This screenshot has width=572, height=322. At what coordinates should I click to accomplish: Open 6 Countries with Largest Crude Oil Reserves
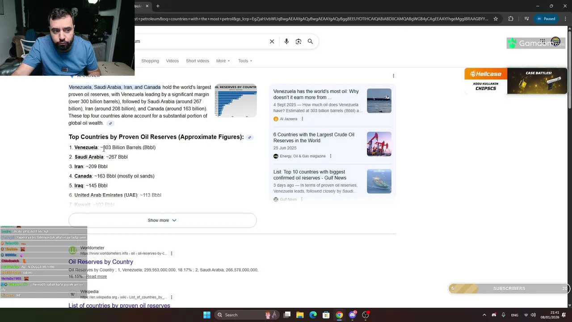(x=314, y=137)
